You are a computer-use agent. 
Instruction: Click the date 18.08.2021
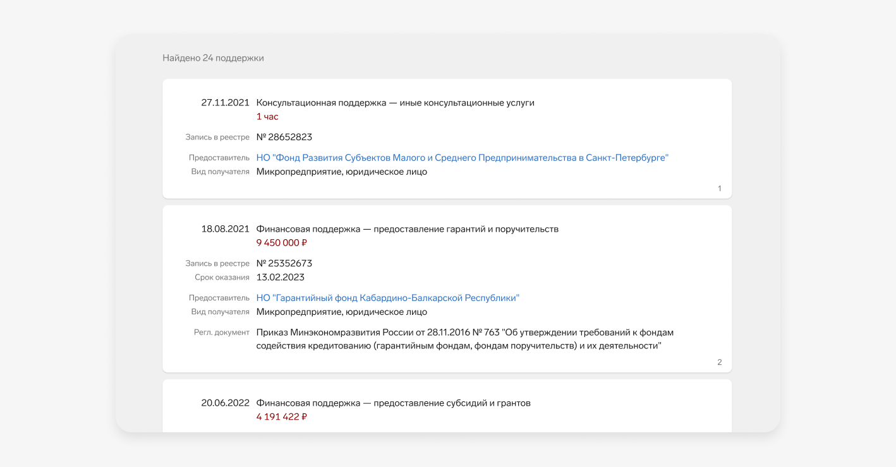coord(225,229)
